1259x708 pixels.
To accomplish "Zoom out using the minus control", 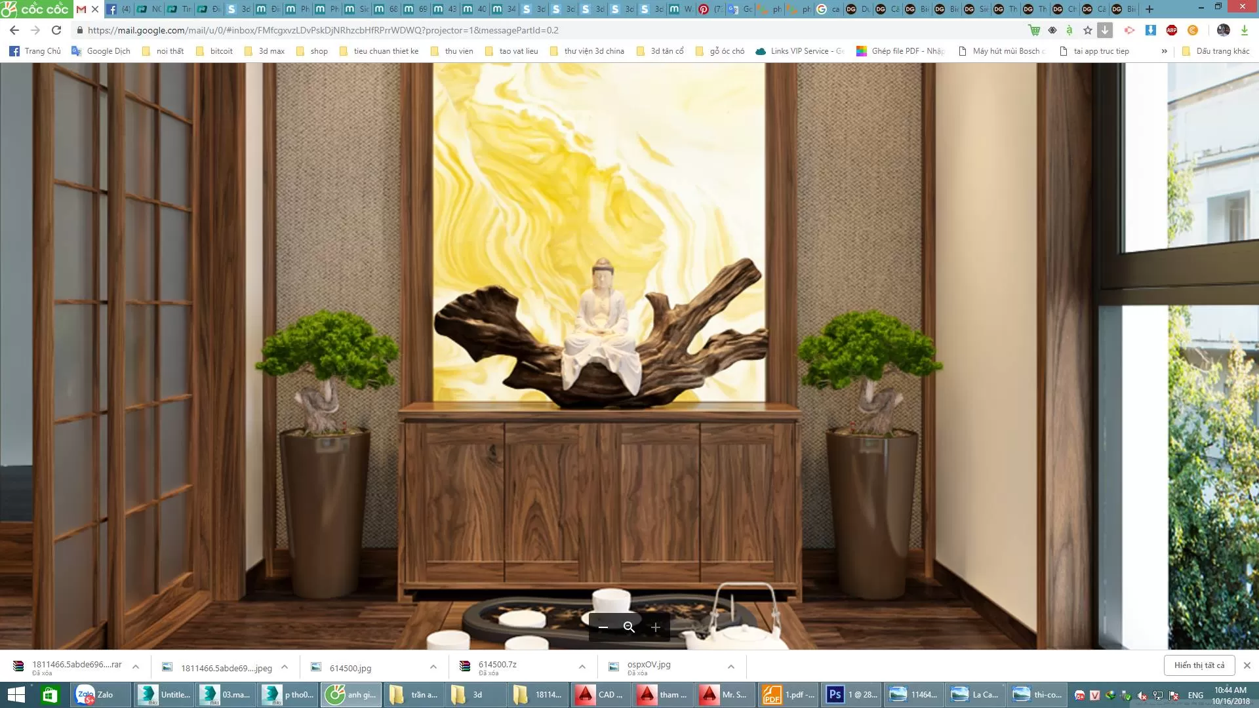I will pyautogui.click(x=604, y=627).
